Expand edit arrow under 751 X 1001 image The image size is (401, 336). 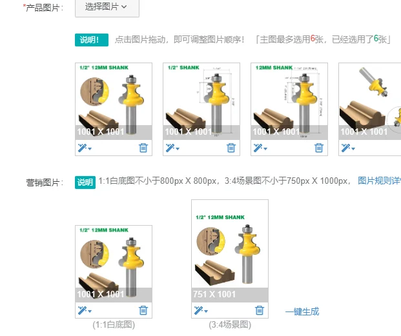206,311
